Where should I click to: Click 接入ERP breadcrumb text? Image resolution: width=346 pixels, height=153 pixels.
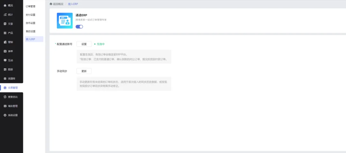click(x=73, y=4)
